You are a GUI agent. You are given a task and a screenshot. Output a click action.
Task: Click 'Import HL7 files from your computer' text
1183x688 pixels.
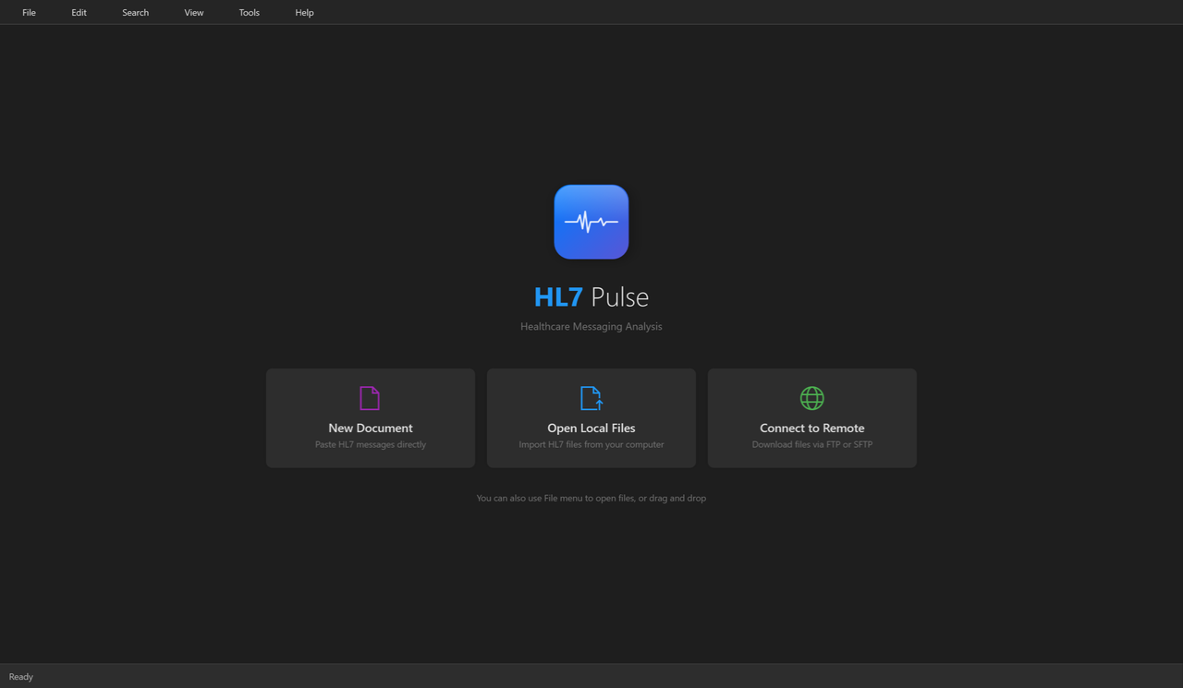pyautogui.click(x=591, y=444)
